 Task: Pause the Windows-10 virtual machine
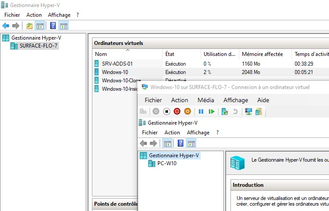tap(201, 111)
